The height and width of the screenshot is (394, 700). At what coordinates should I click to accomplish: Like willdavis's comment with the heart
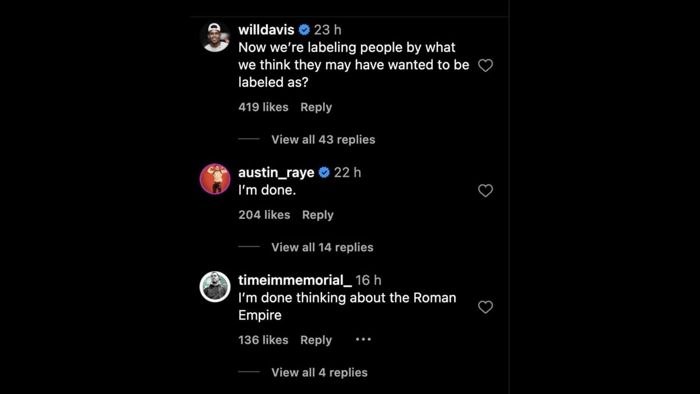(x=485, y=65)
